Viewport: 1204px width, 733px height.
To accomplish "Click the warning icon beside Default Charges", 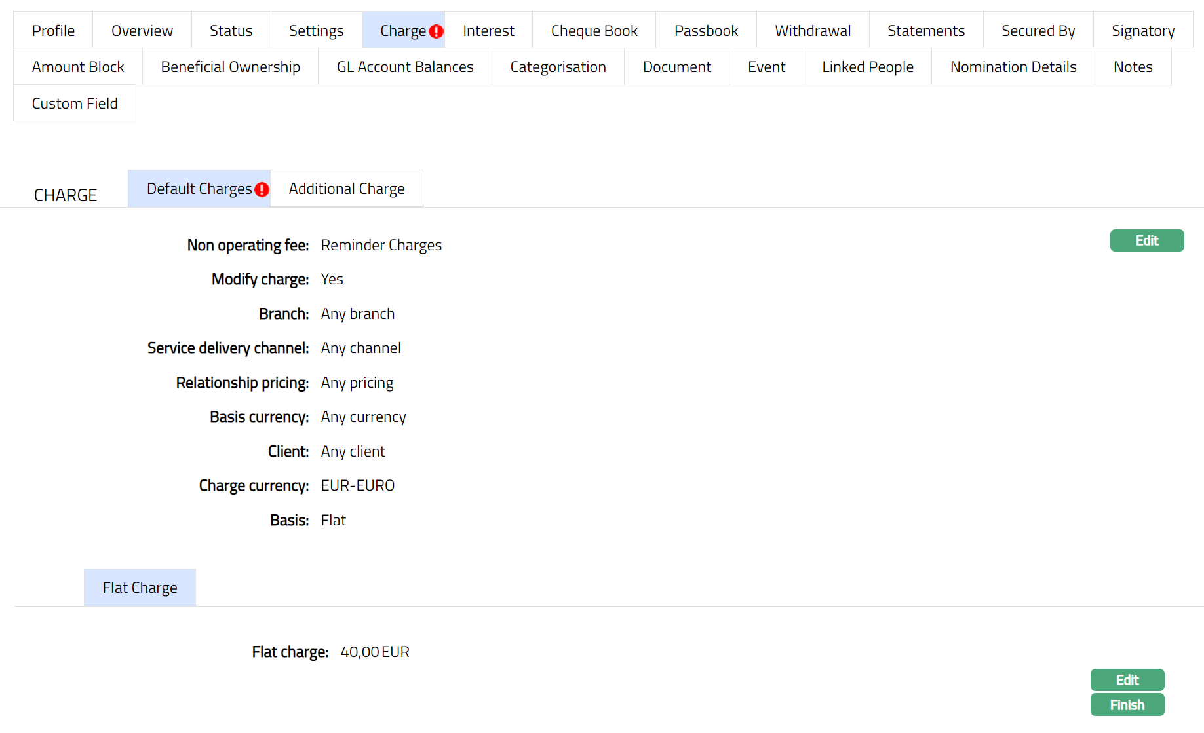I will (262, 189).
